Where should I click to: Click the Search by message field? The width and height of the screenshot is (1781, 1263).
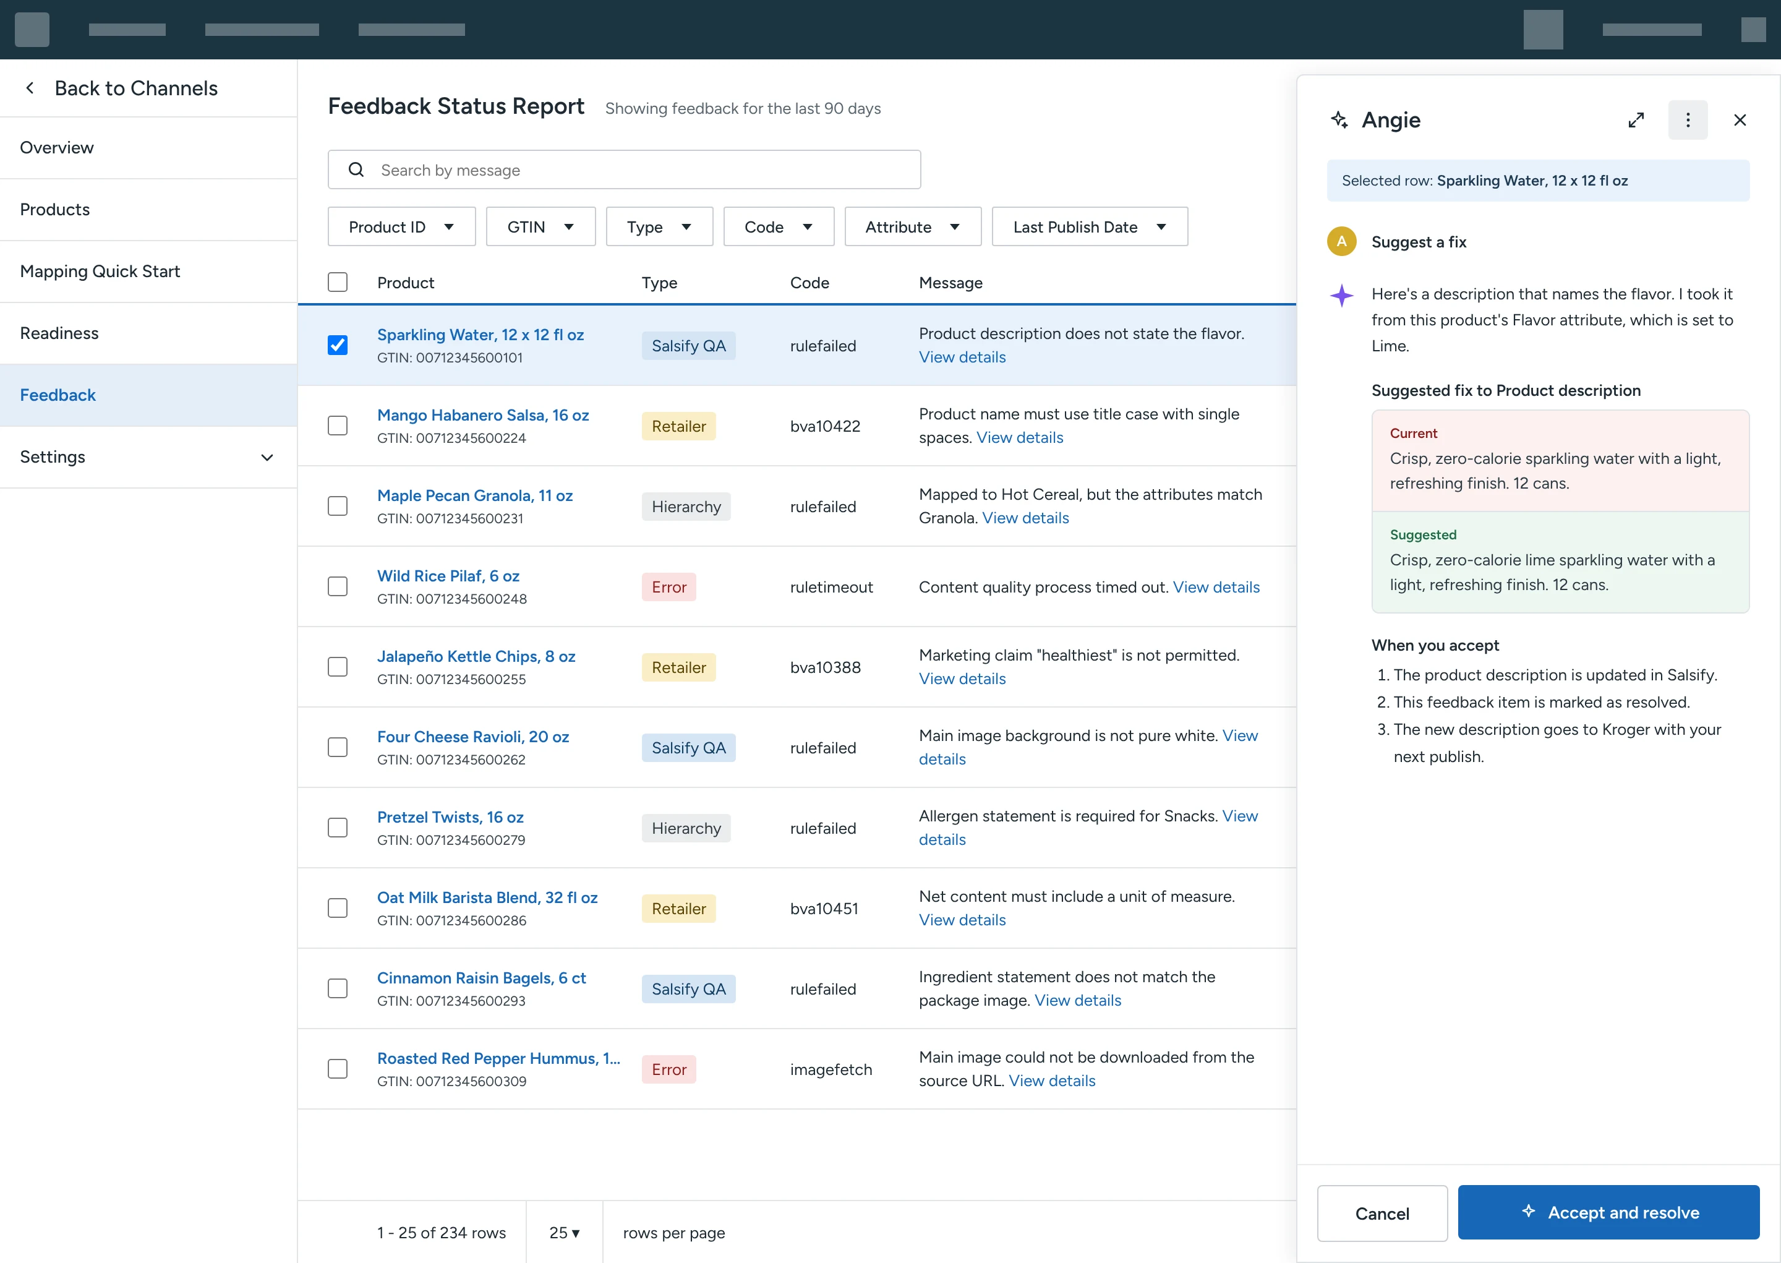pyautogui.click(x=623, y=169)
